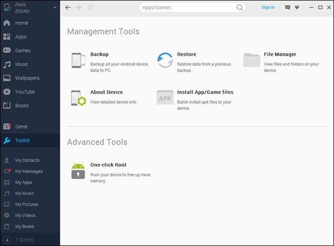Refresh the page with reload icon
The height and width of the screenshot is (246, 334).
tap(90, 7)
